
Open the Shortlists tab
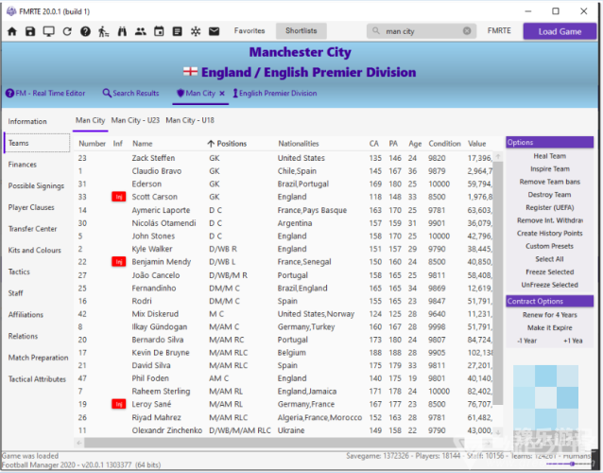(x=301, y=31)
